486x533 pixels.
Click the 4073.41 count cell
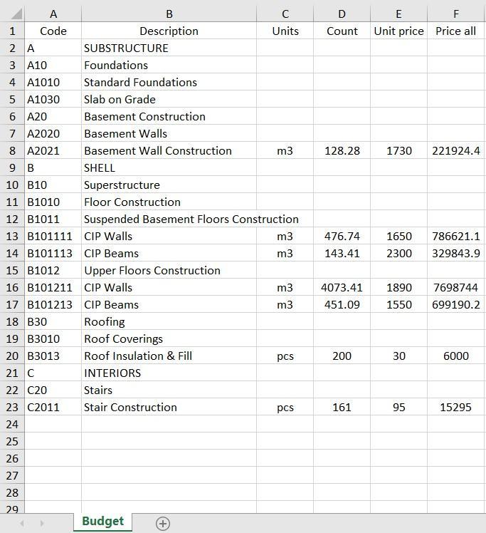point(342,288)
